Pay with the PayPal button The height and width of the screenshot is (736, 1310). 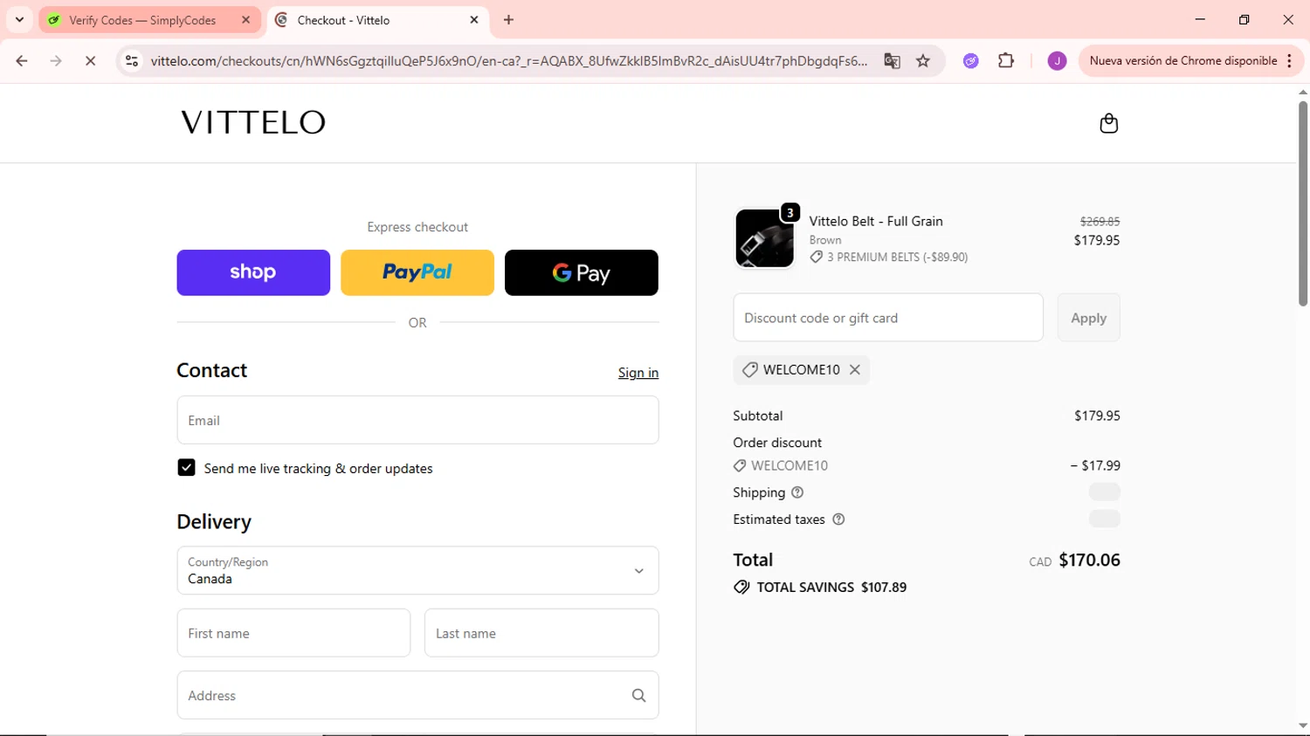pyautogui.click(x=417, y=272)
